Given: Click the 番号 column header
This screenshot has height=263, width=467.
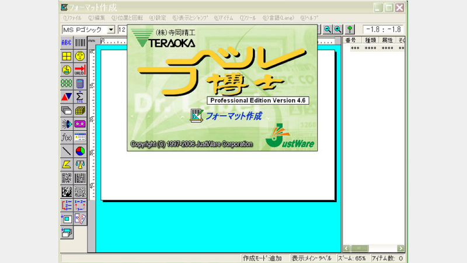Looking at the screenshot, I should (x=352, y=40).
